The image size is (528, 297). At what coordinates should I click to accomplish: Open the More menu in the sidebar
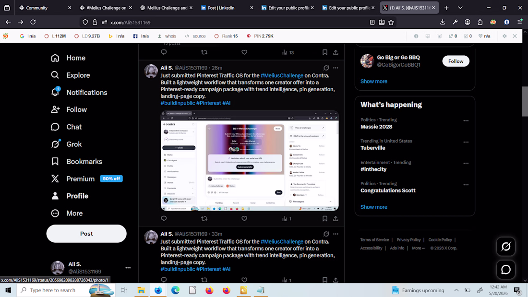click(x=67, y=213)
